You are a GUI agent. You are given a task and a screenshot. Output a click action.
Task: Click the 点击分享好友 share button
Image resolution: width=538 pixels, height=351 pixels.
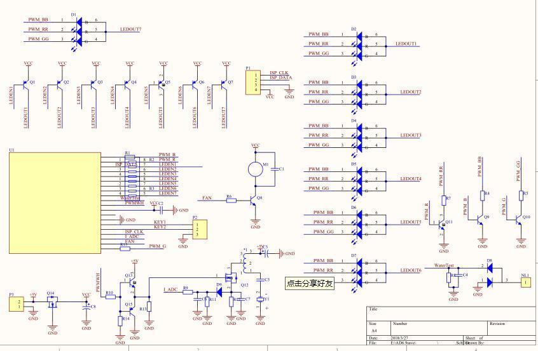(x=310, y=284)
